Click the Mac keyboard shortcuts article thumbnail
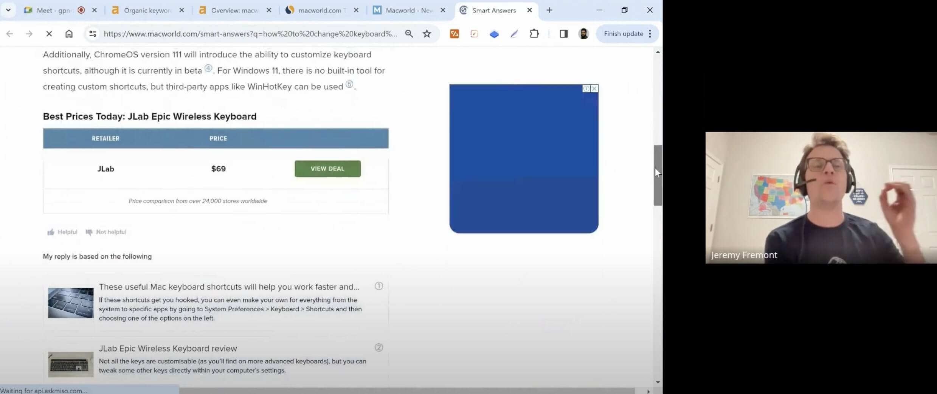 point(71,303)
